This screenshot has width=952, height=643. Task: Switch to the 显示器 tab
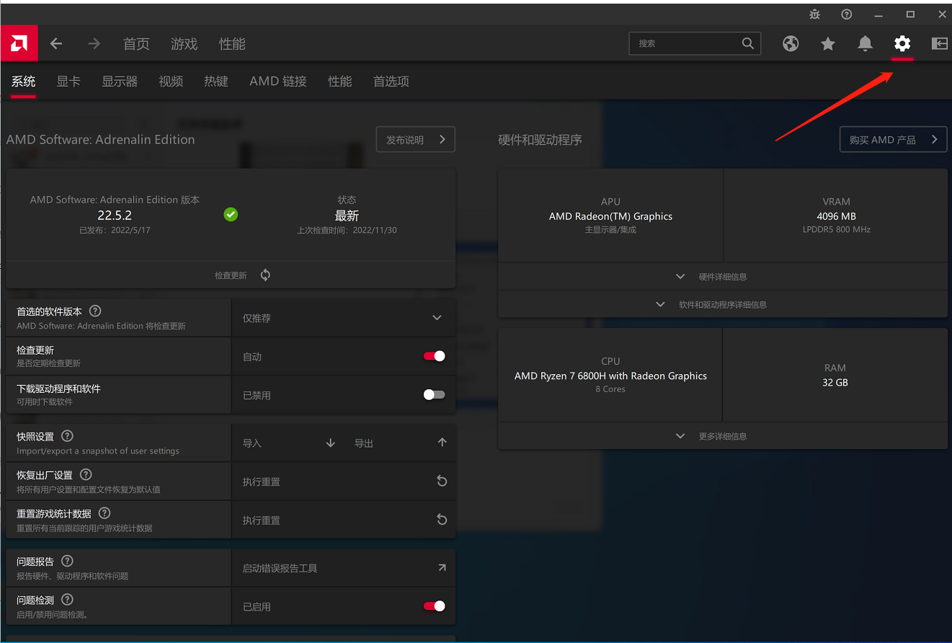click(120, 81)
